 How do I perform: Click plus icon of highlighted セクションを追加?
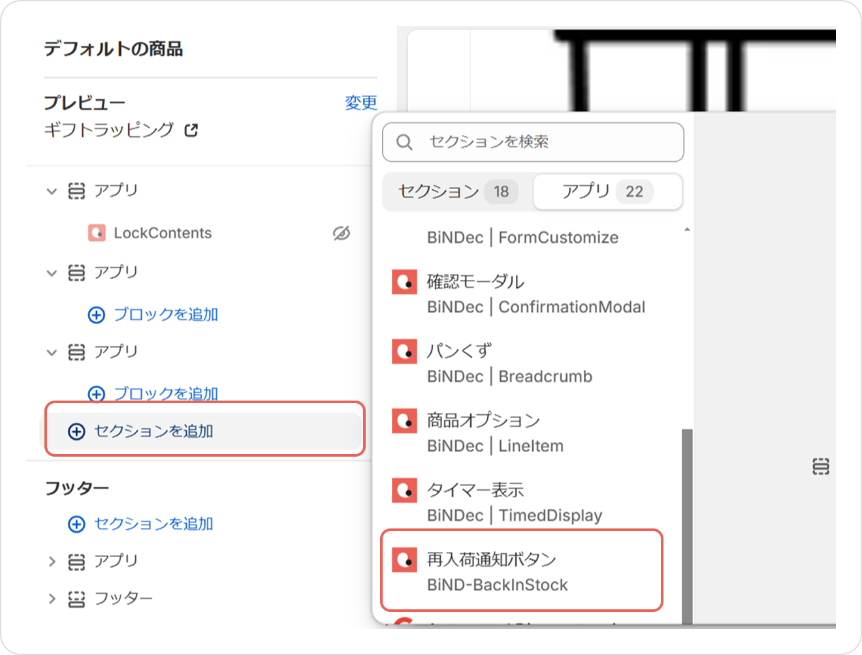pyautogui.click(x=76, y=431)
